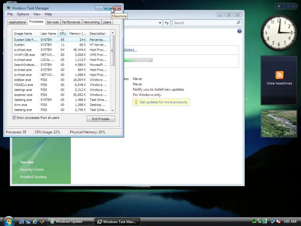Click the 3:01 AM taskbar clock

[290, 221]
